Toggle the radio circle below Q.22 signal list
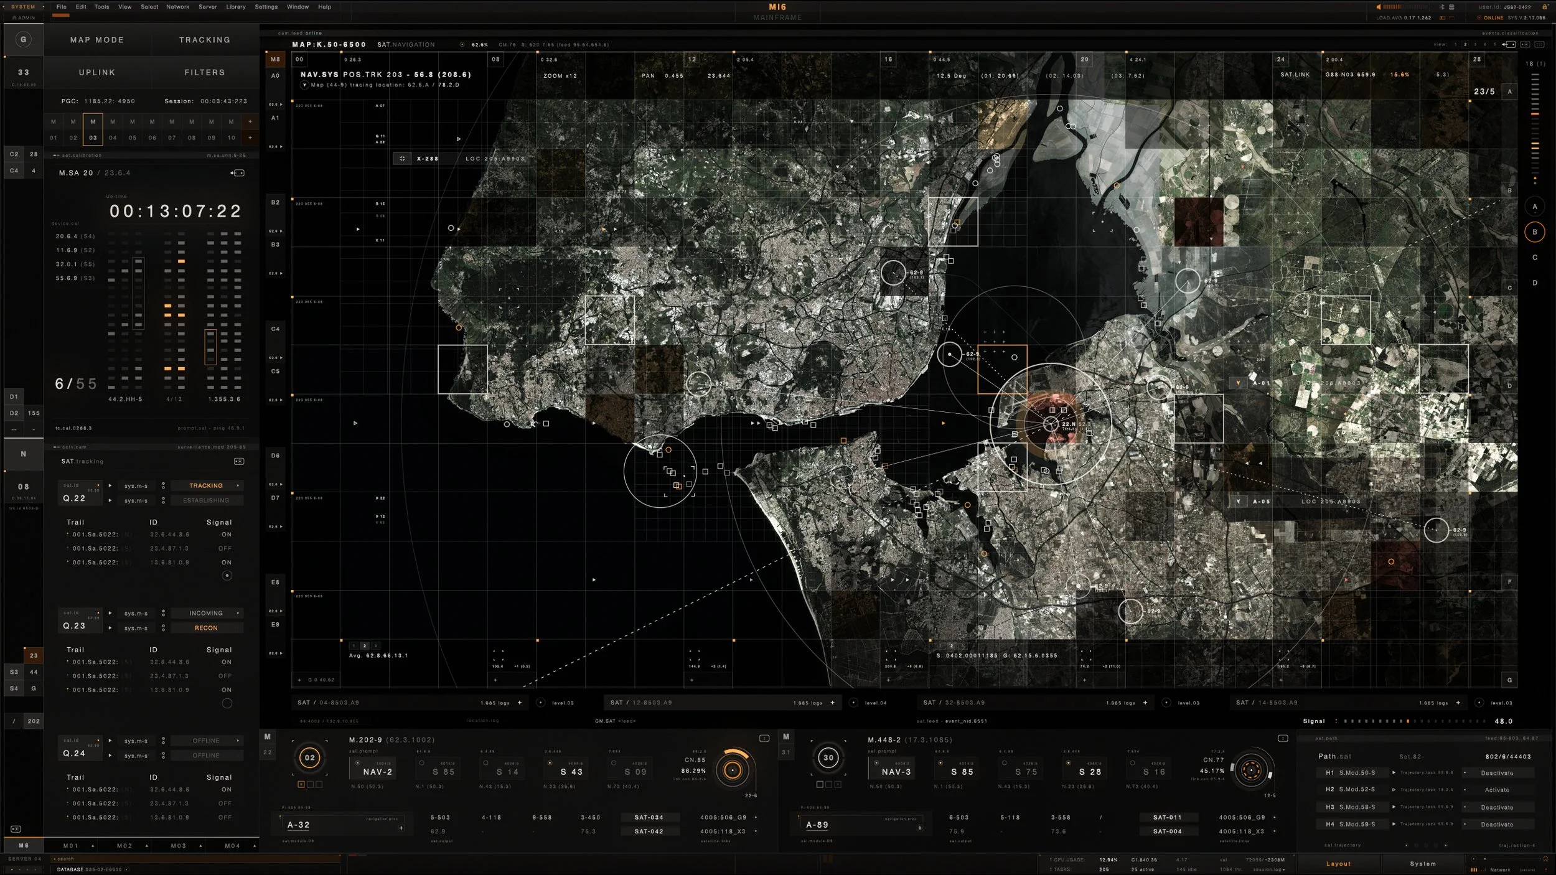The width and height of the screenshot is (1556, 875). click(x=227, y=576)
